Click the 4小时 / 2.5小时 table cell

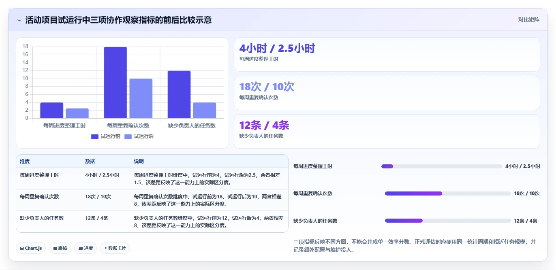pyautogui.click(x=102, y=175)
